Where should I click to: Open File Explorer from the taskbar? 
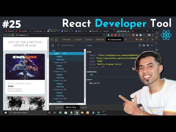pos(82,113)
